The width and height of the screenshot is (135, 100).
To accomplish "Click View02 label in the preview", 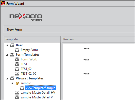I will point(86,74).
